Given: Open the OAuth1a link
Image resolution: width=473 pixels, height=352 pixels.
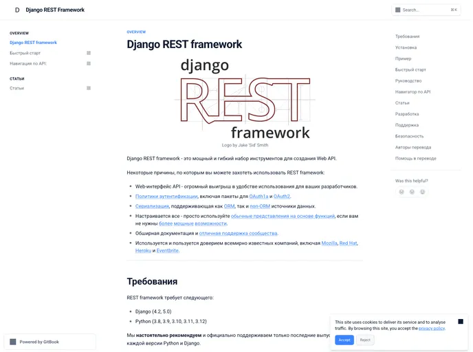Looking at the screenshot, I should pos(258,197).
